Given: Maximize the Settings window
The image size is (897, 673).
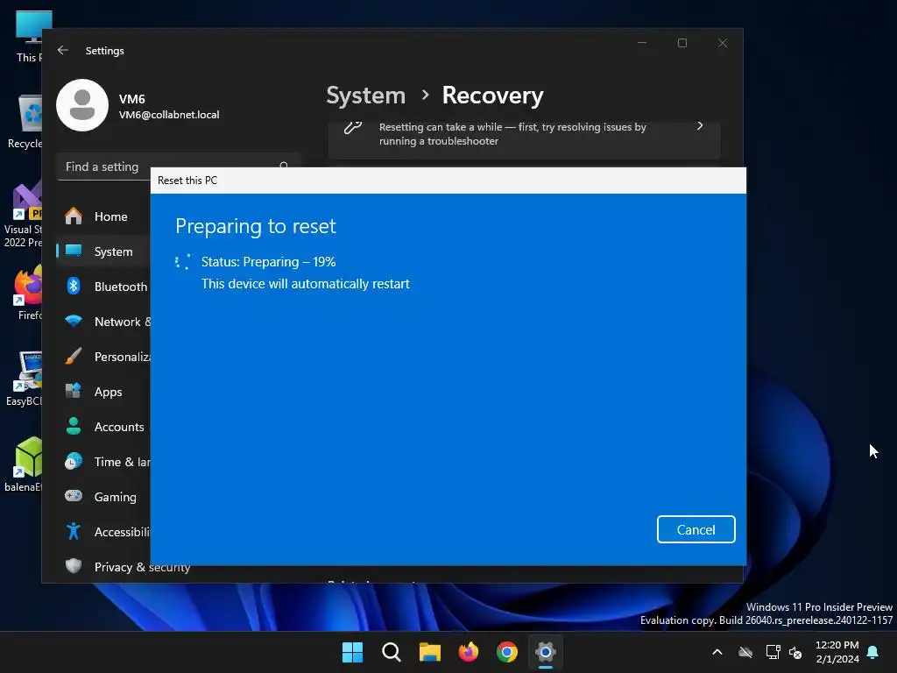Looking at the screenshot, I should click(x=682, y=43).
